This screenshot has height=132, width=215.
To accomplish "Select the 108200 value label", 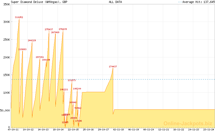I will click(77, 88).
